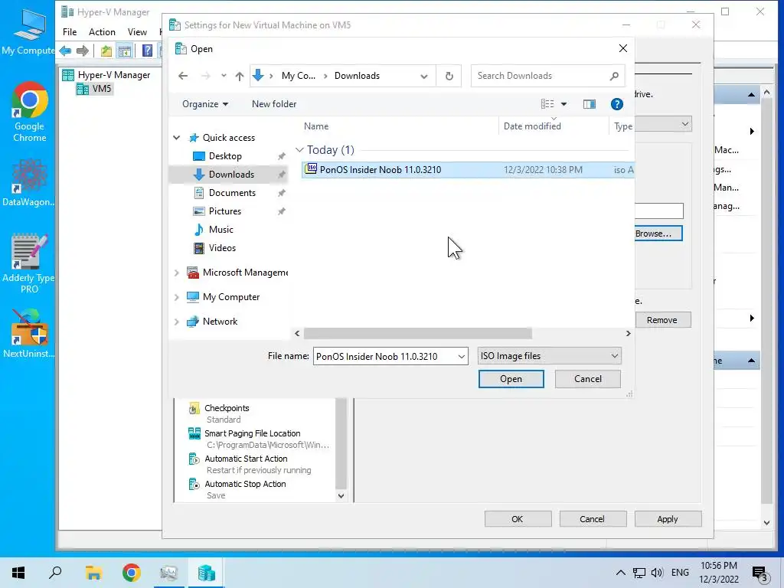Click back arrow in Hyper-V Manager toolbar

pyautogui.click(x=66, y=51)
